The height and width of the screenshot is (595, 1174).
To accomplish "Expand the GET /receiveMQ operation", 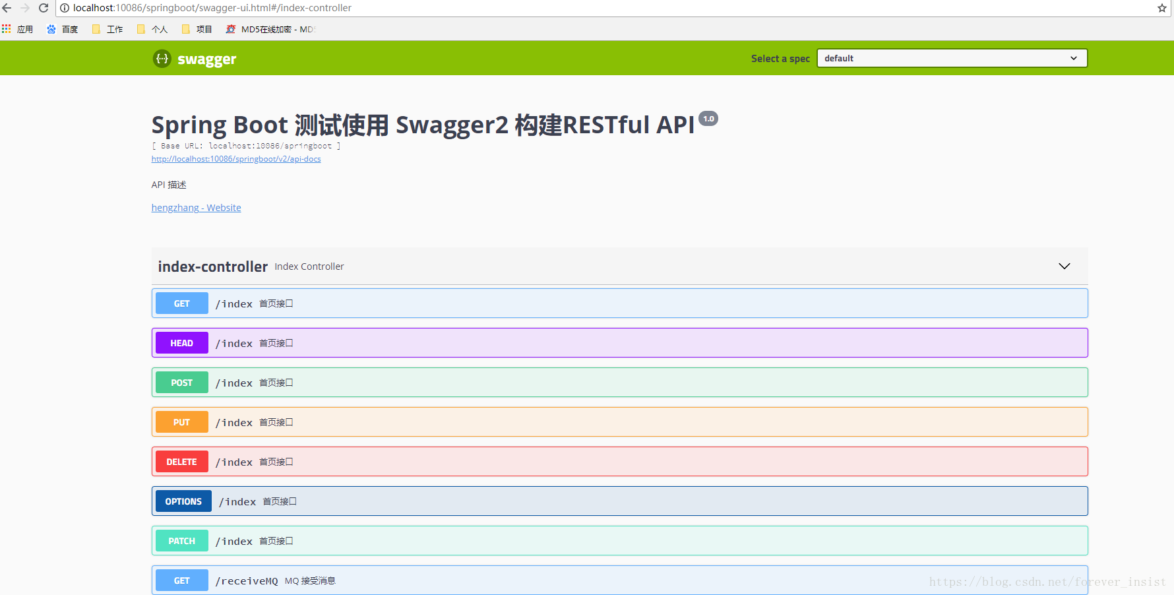I will point(620,580).
